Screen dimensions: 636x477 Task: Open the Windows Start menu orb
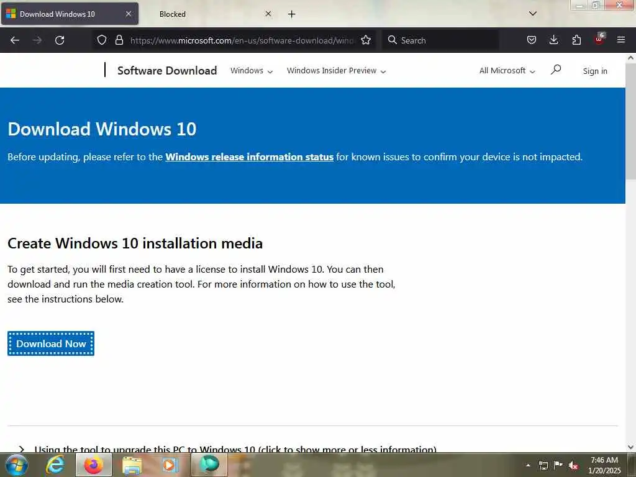click(x=16, y=465)
